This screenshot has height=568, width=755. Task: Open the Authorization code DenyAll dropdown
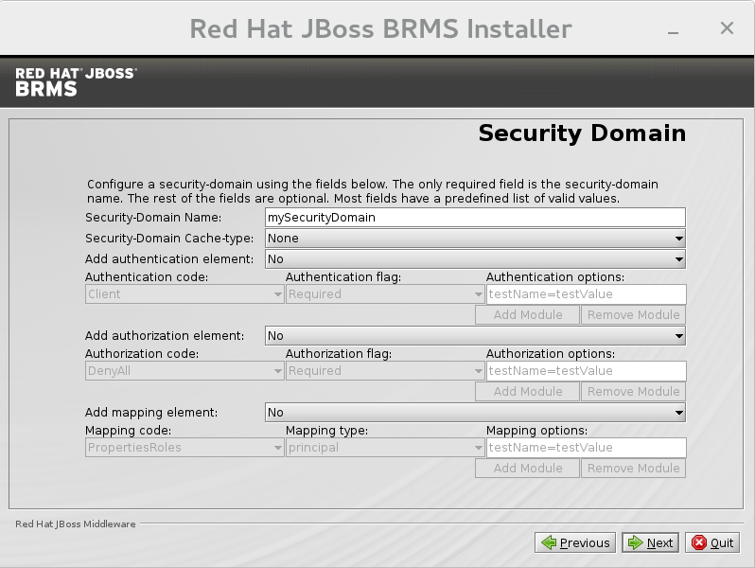pos(184,370)
